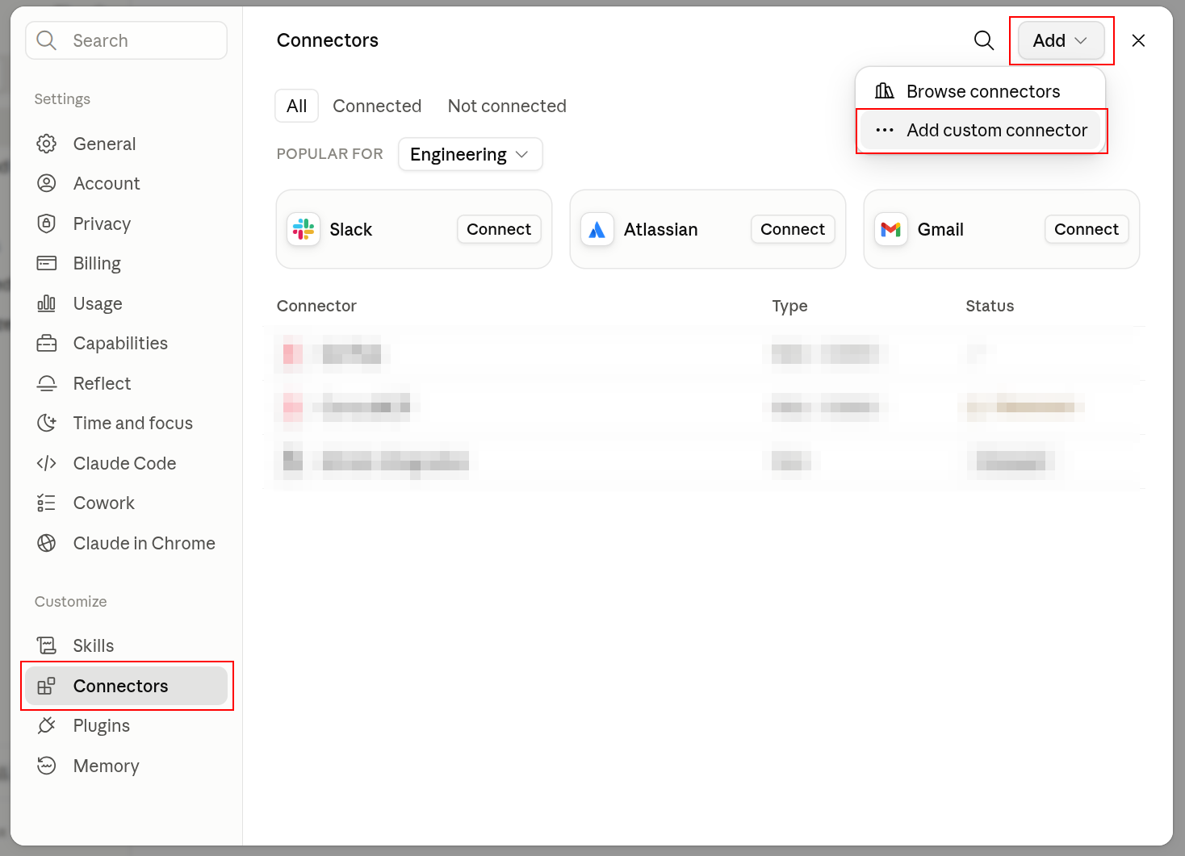Focus the settings Search field
This screenshot has height=856, width=1185.
coord(127,40)
